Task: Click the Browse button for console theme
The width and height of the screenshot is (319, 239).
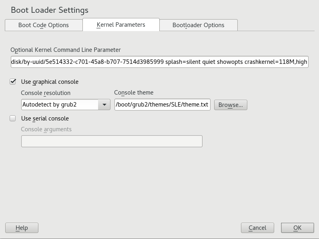Action: tap(231, 105)
